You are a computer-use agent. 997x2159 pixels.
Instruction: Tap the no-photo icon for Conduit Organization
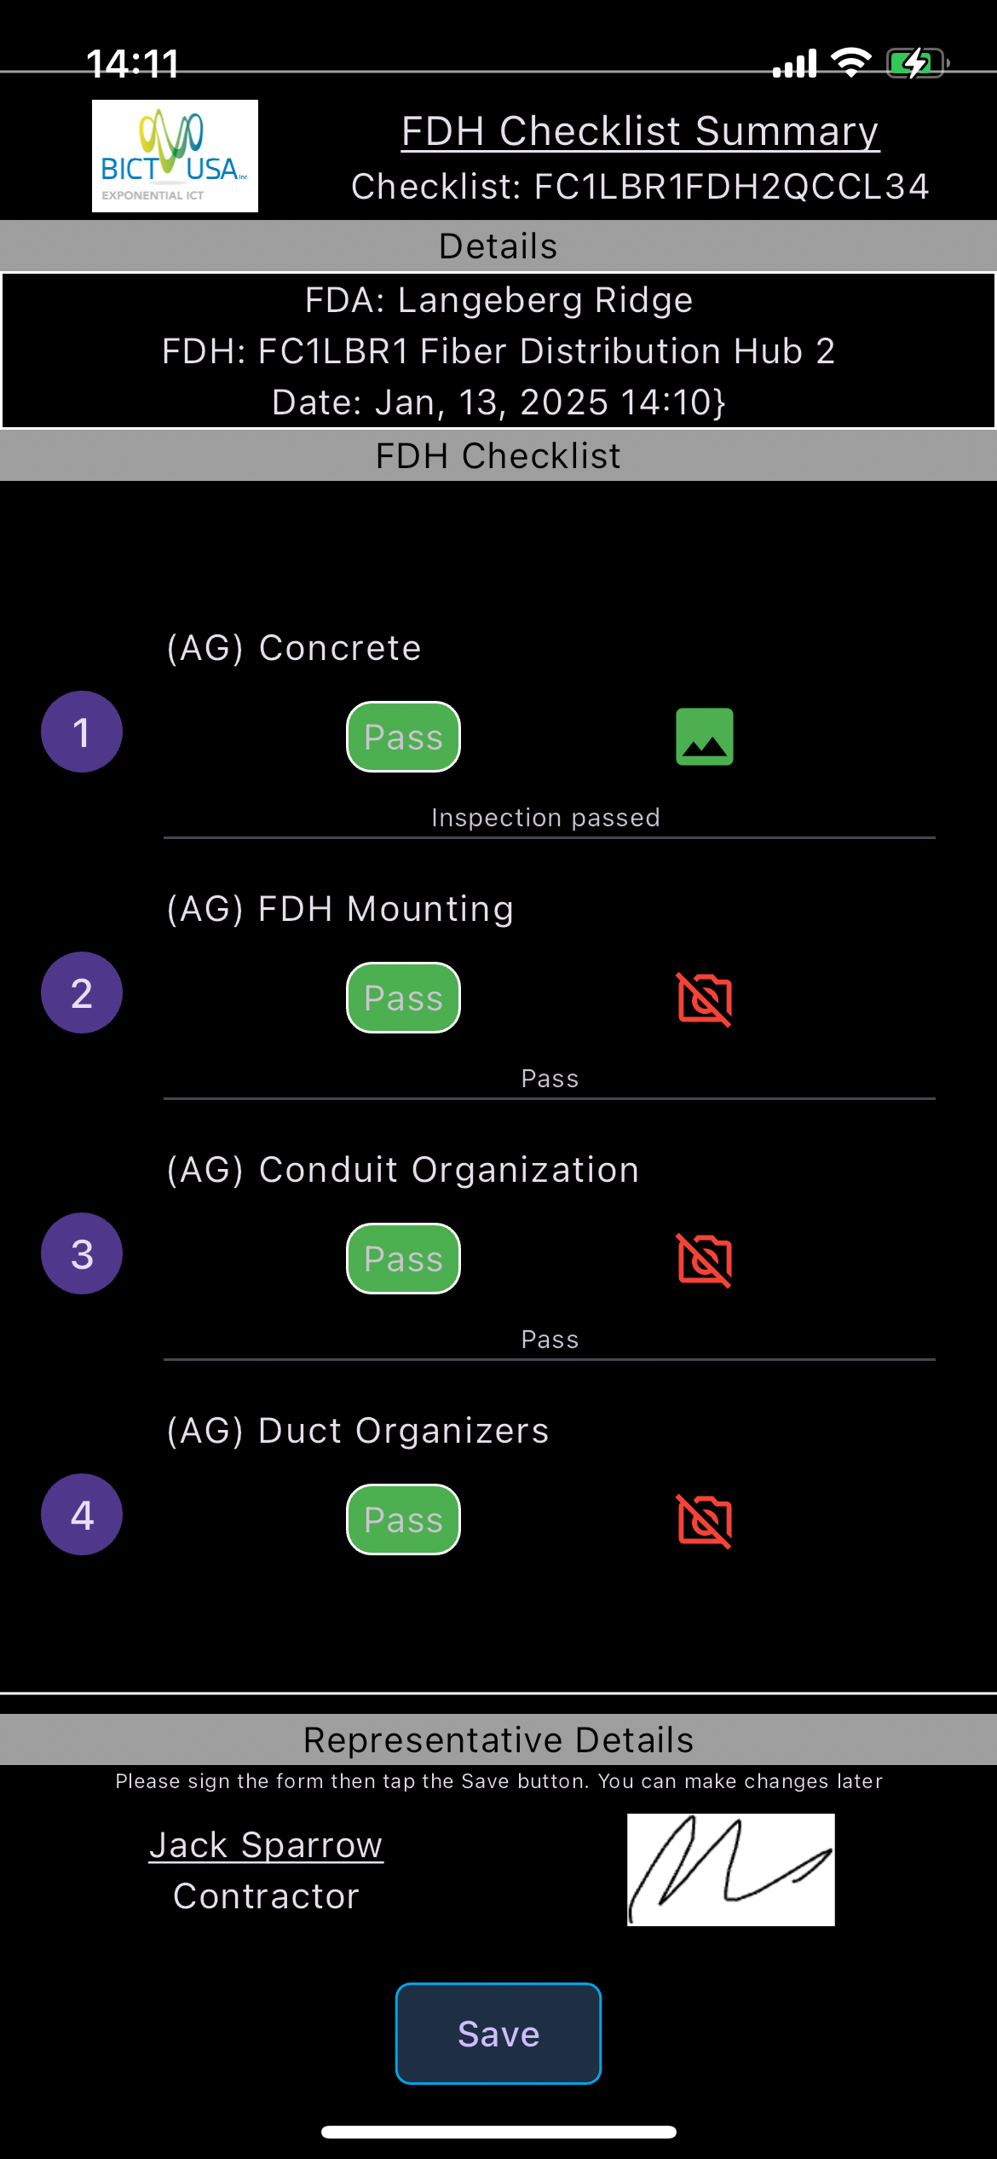[704, 1259]
